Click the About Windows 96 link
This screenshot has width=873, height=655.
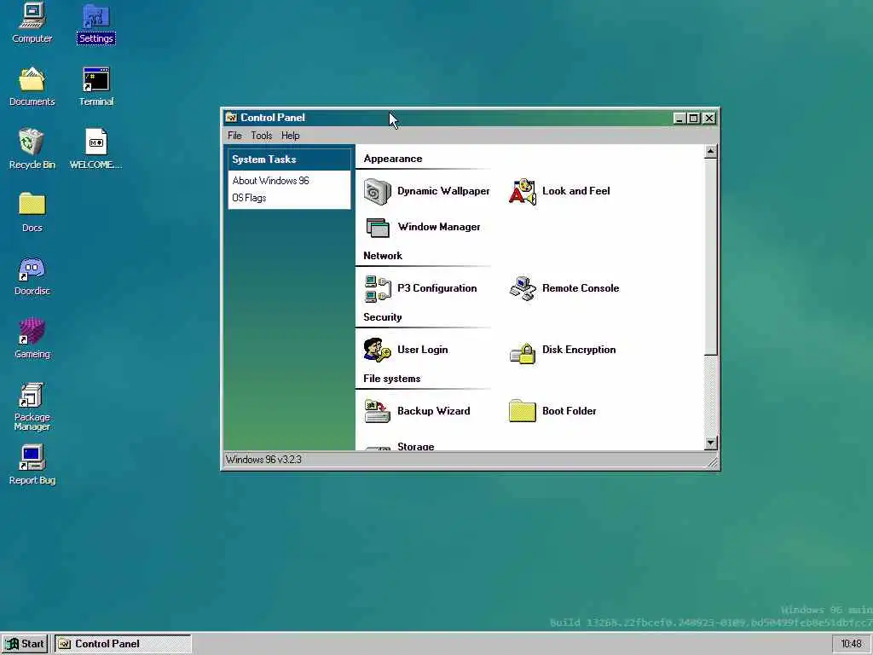point(270,181)
